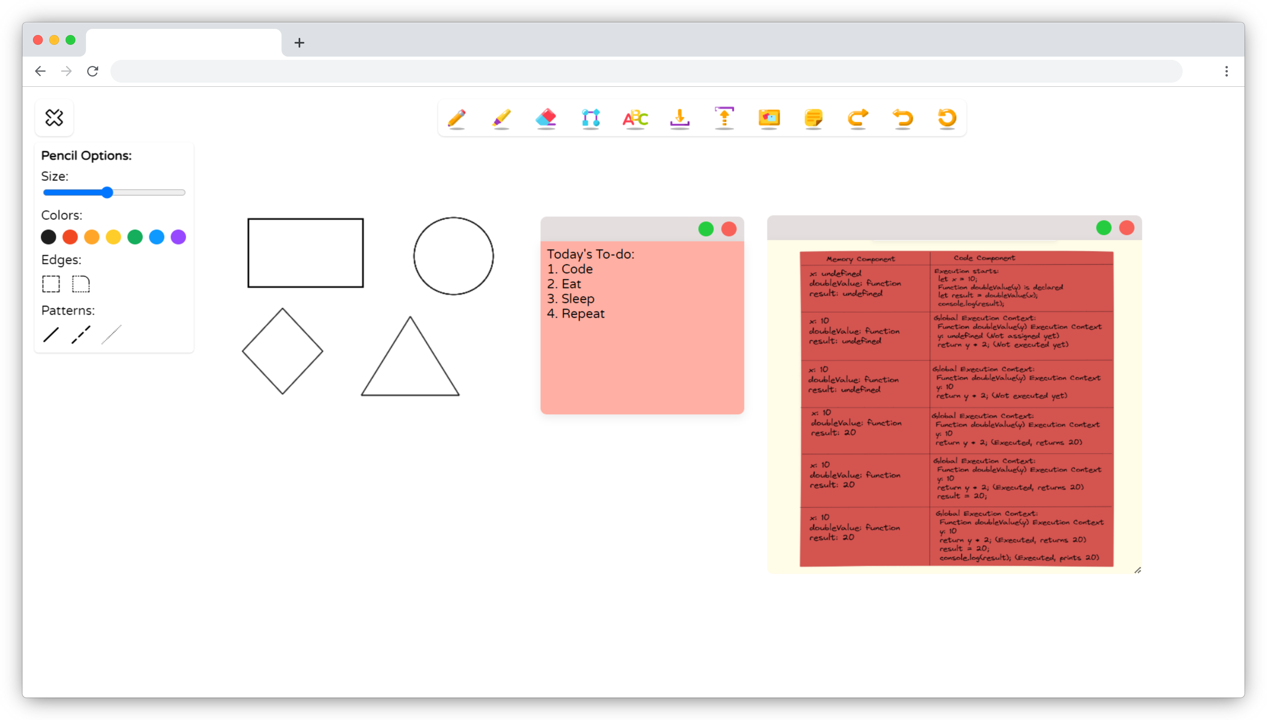Choose the ABC text tool
1267x720 pixels.
point(635,118)
